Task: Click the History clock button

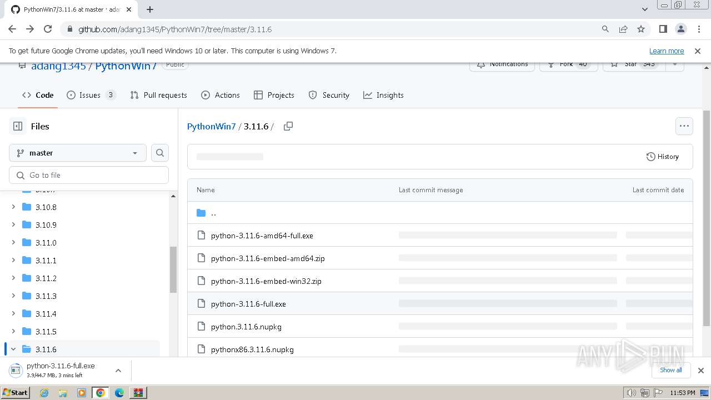Action: point(663,157)
